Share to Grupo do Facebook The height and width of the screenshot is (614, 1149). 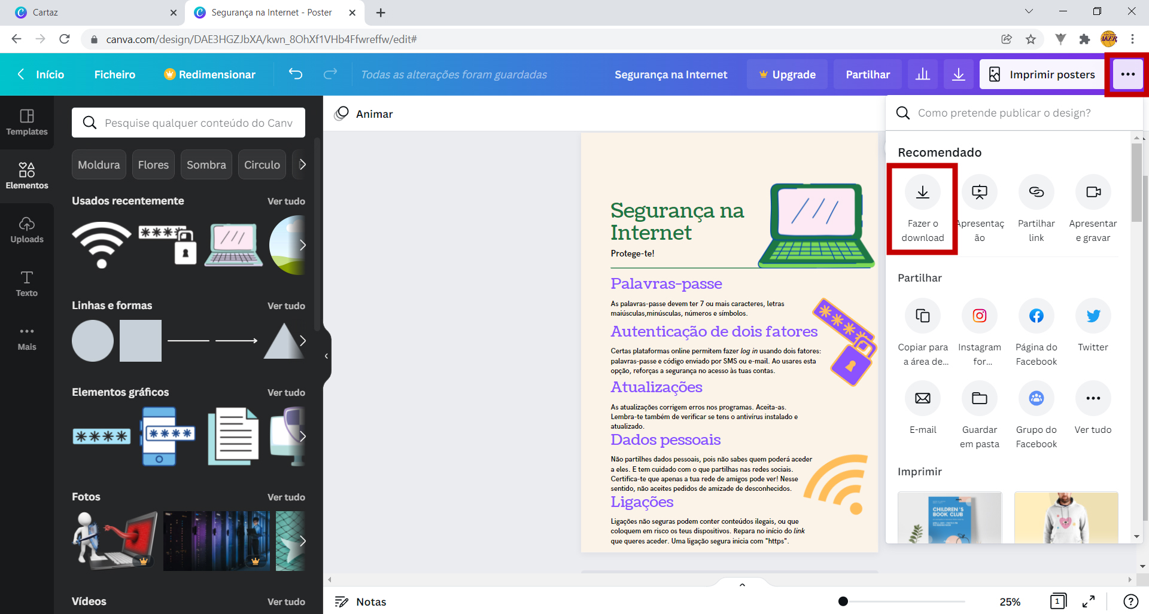1036,398
